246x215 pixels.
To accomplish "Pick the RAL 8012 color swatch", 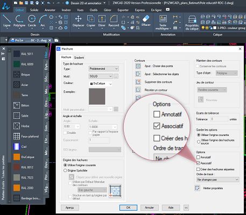I will tap(17, 167).
